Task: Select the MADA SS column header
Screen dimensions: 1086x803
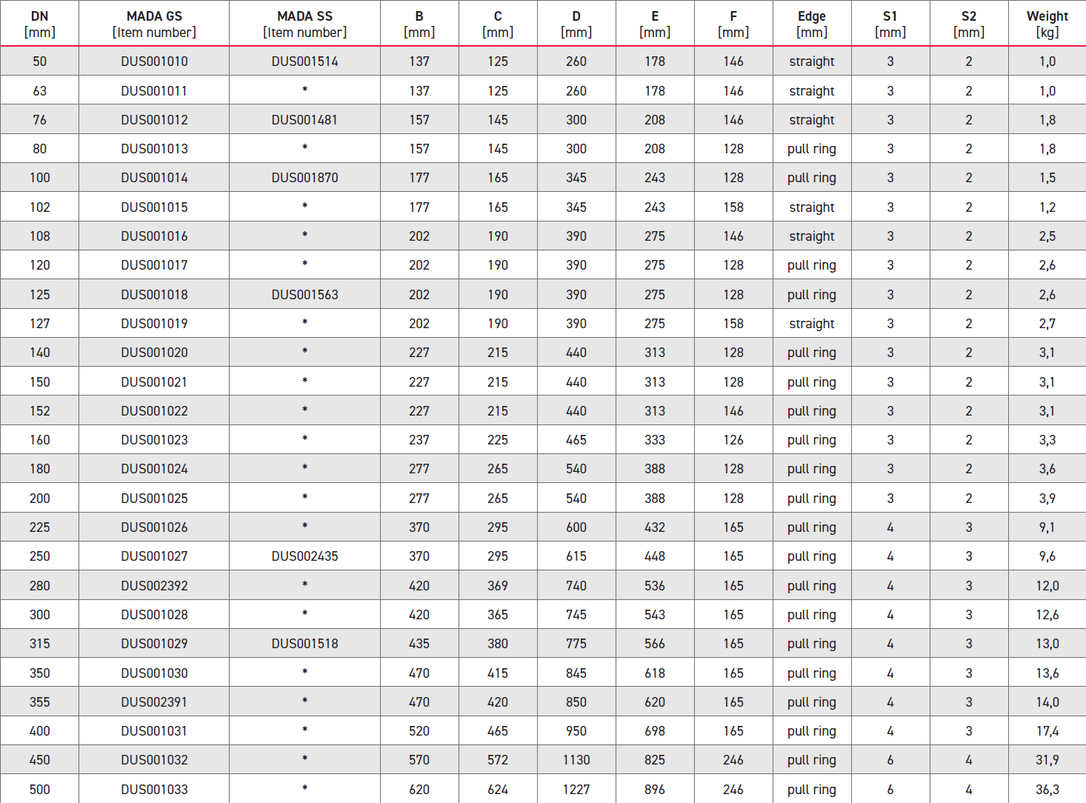Action: (x=304, y=24)
